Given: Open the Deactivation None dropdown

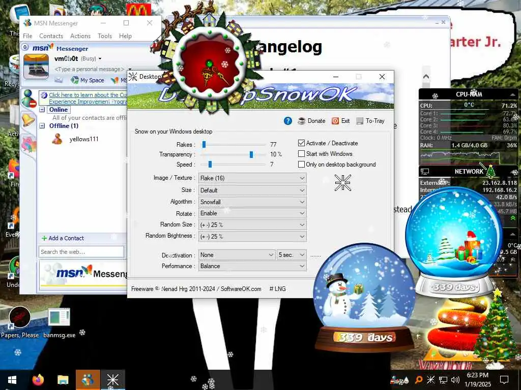Looking at the screenshot, I should (x=237, y=255).
